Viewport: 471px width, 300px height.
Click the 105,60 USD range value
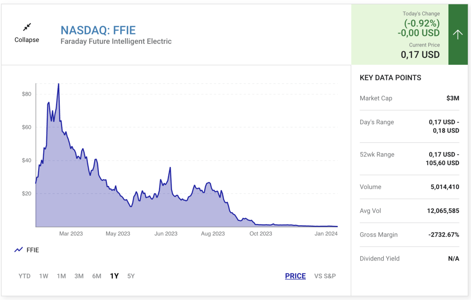point(442,163)
